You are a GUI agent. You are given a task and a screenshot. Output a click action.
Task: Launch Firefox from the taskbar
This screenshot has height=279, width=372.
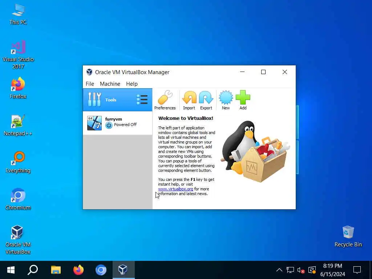[x=78, y=270]
